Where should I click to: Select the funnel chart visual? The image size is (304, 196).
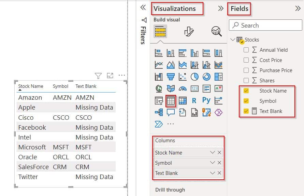coord(171,77)
